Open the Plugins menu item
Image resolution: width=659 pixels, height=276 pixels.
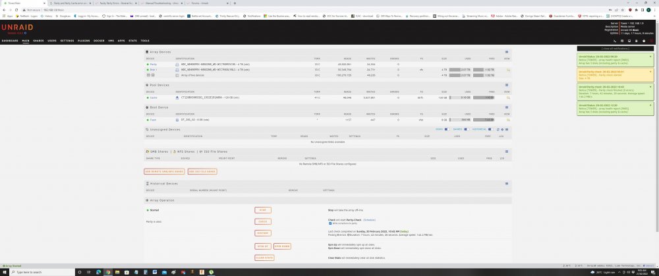(84, 41)
